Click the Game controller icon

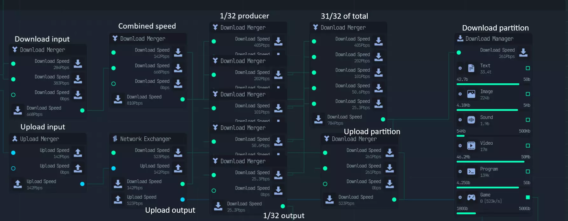coord(471,197)
